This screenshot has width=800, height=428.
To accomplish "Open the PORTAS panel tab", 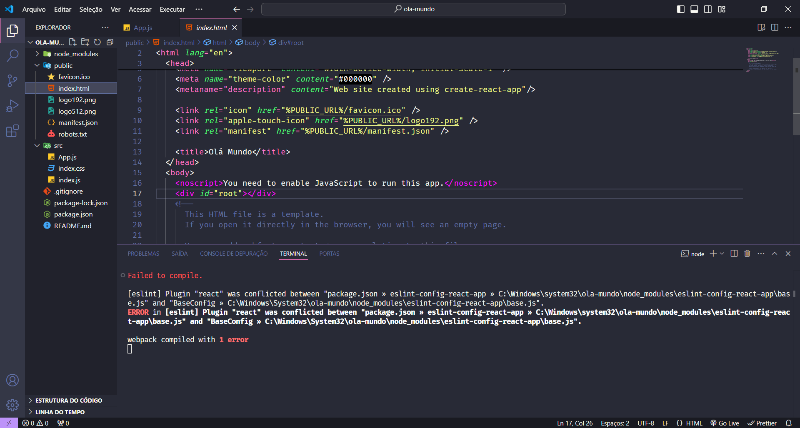I will (x=329, y=254).
